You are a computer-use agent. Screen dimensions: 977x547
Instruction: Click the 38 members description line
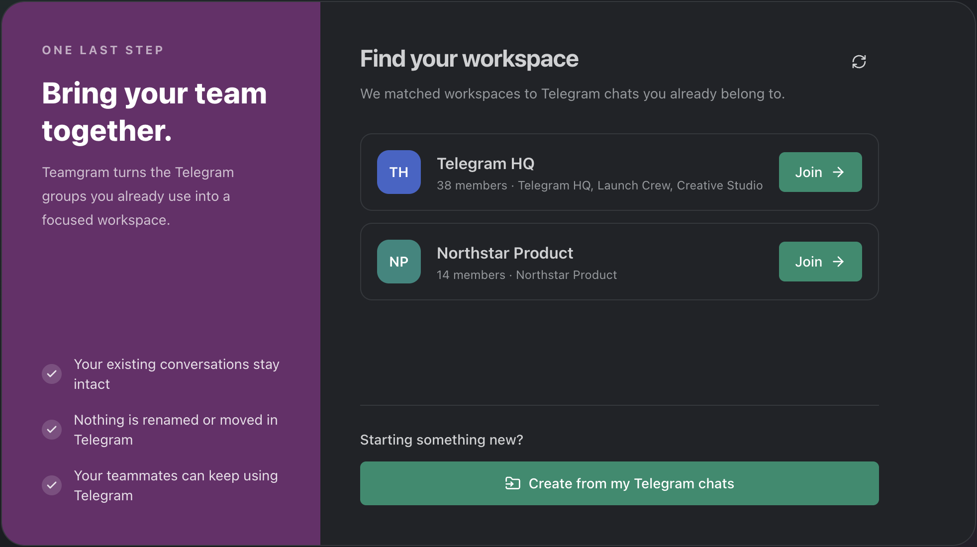point(599,185)
